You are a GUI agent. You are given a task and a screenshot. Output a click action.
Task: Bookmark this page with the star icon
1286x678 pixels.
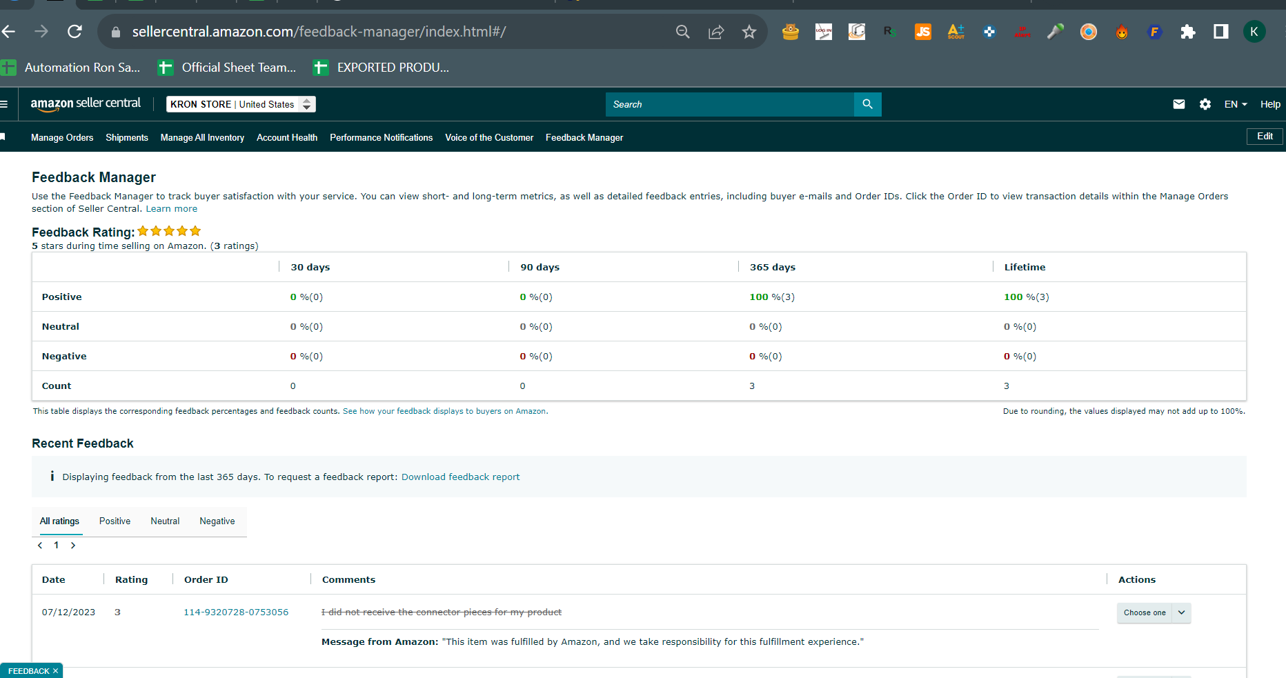click(x=749, y=32)
